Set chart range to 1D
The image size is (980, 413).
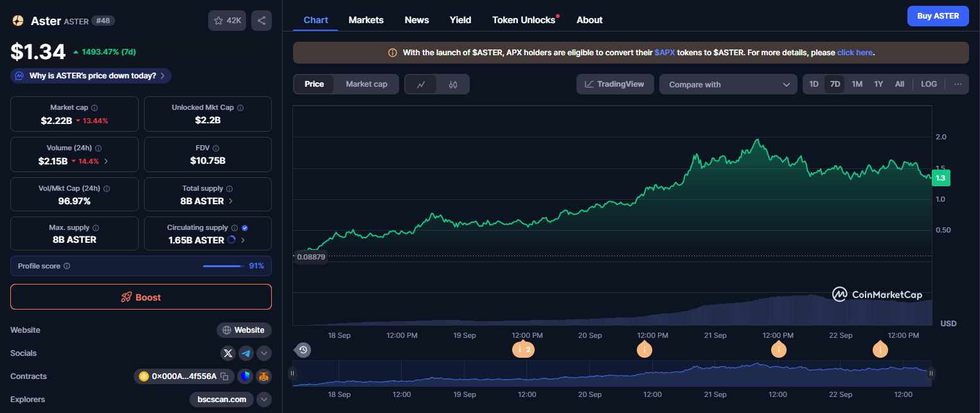[x=814, y=84]
